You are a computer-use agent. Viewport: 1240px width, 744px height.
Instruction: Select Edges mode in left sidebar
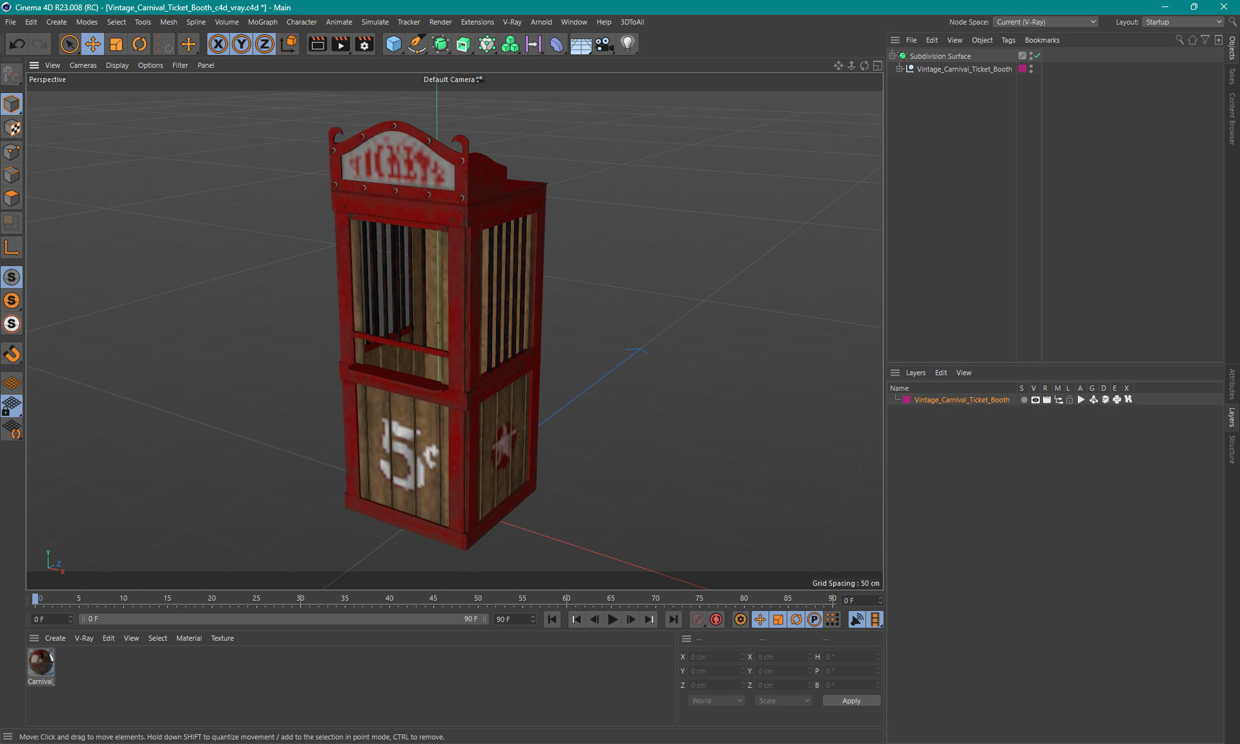pyautogui.click(x=12, y=175)
